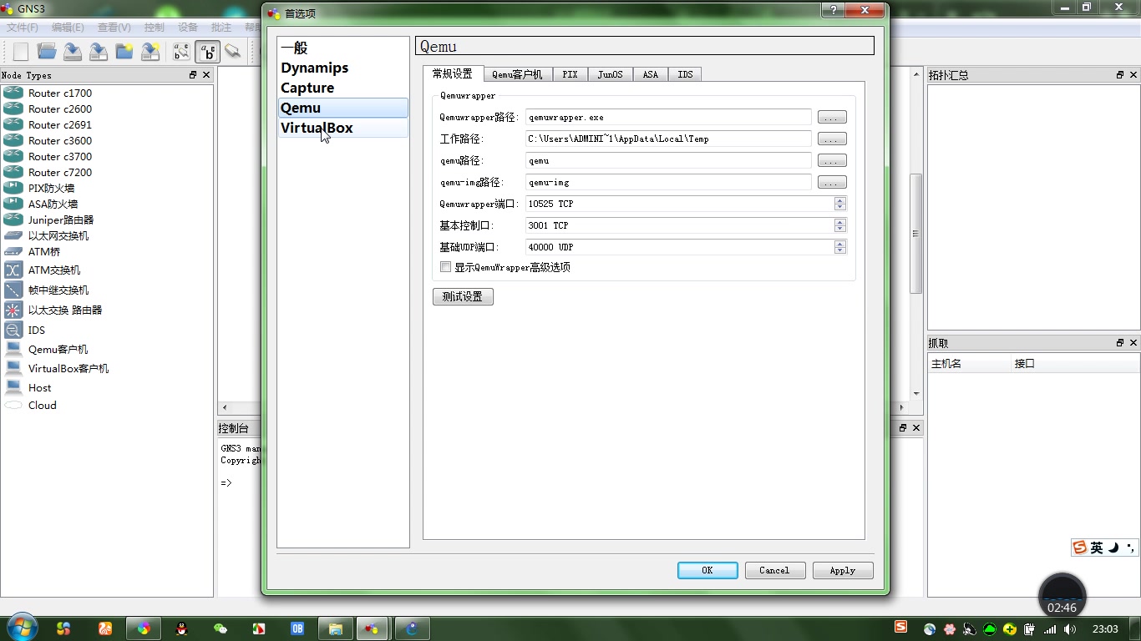This screenshot has height=641, width=1141.
Task: Click the Apply button
Action: [842, 570]
